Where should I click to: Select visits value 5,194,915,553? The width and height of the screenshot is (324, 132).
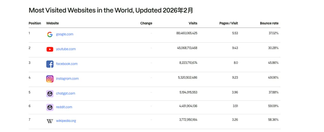(188, 92)
